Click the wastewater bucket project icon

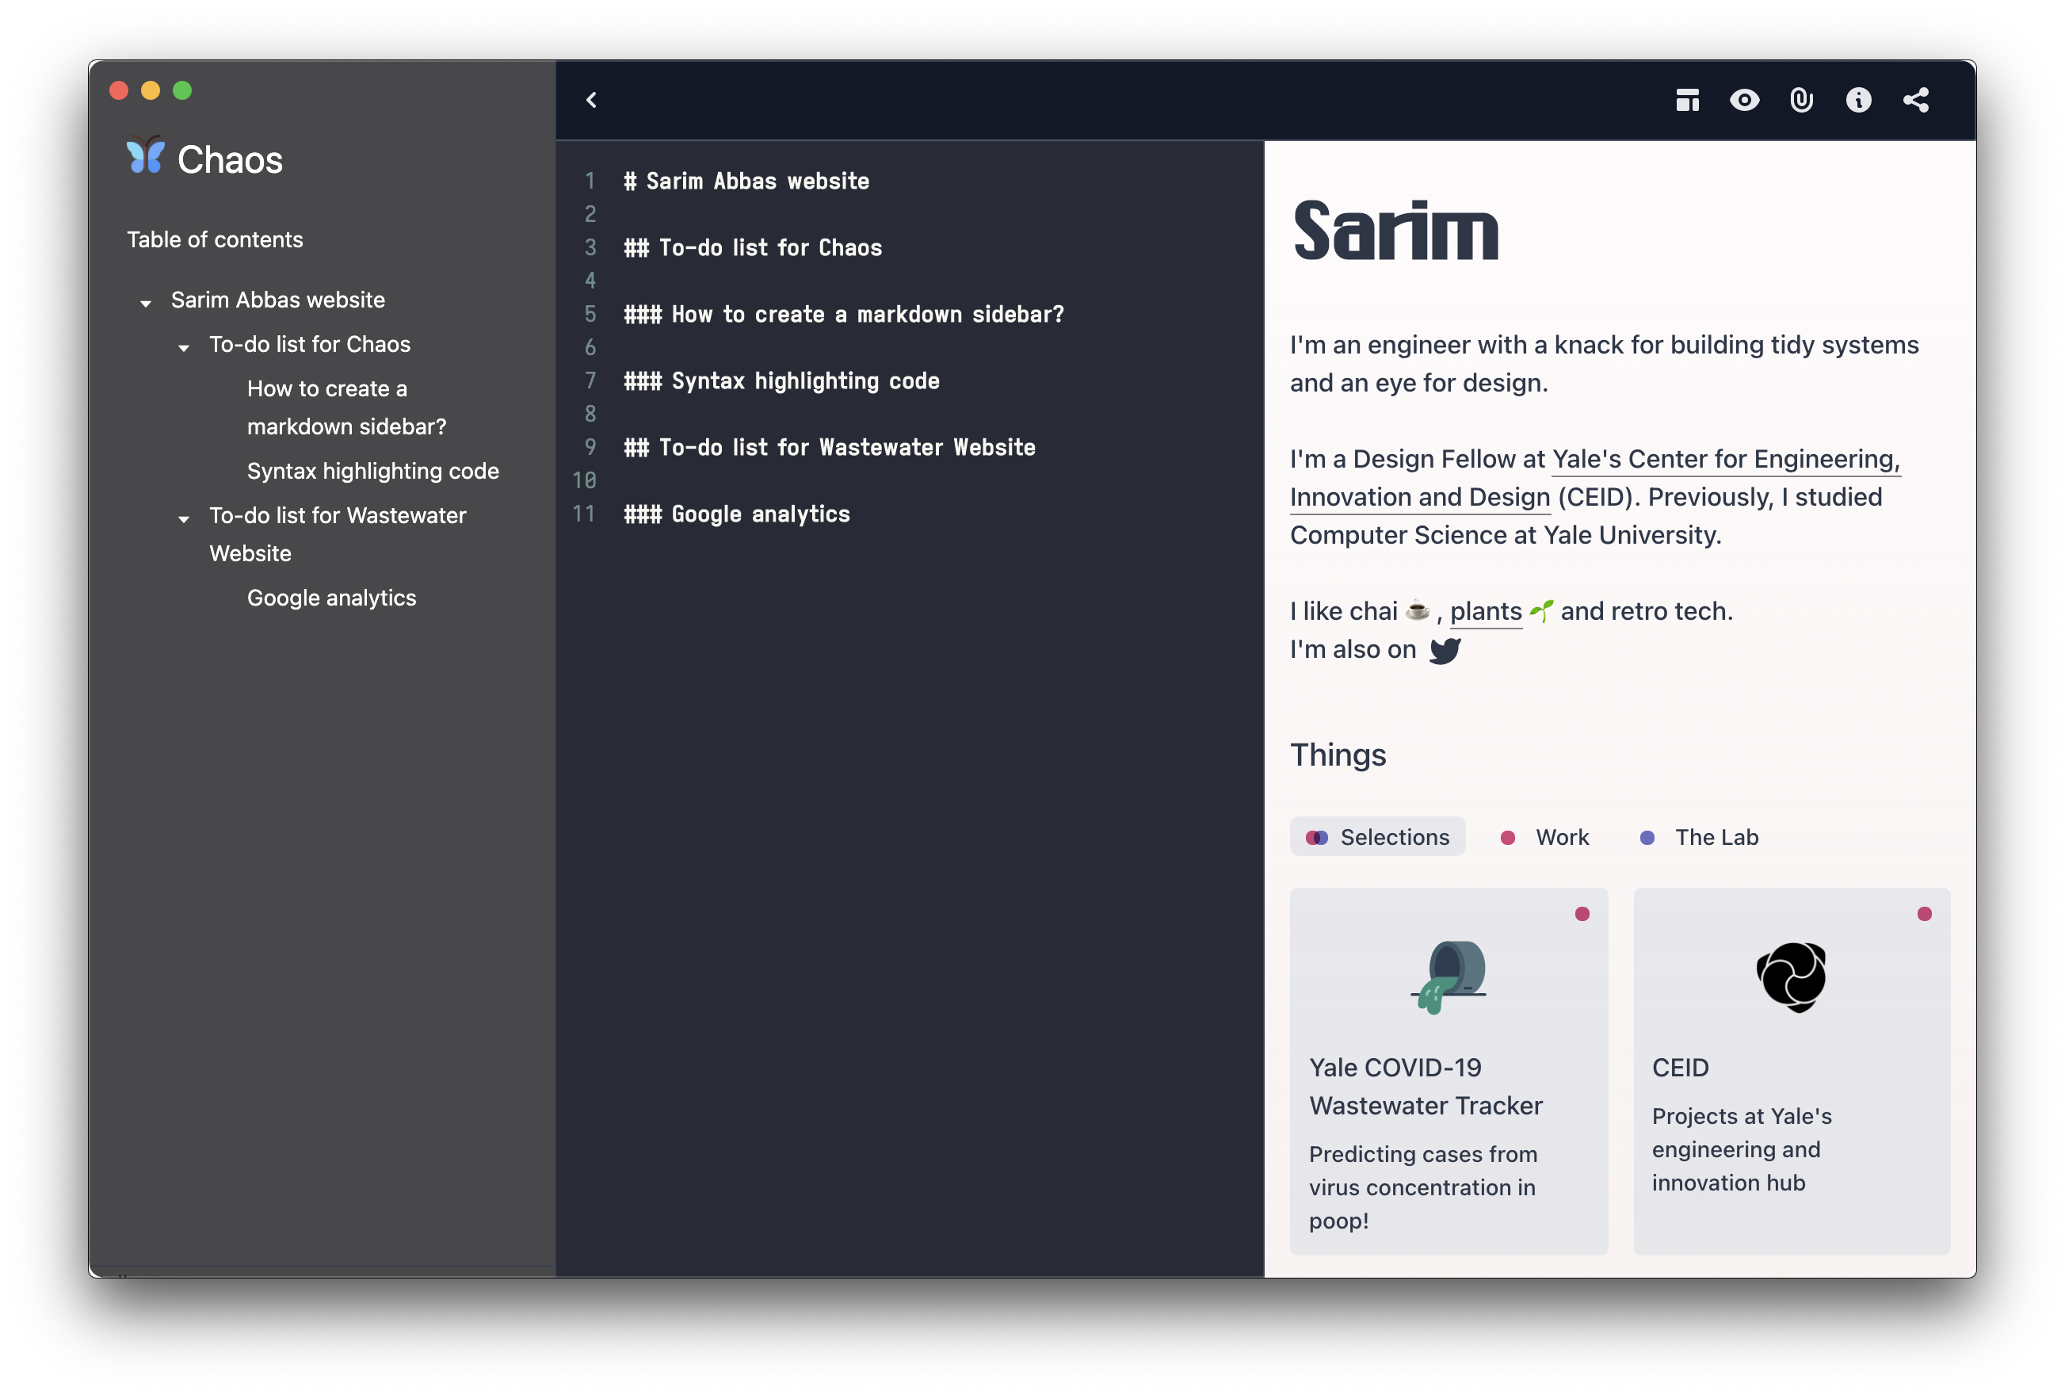1449,977
